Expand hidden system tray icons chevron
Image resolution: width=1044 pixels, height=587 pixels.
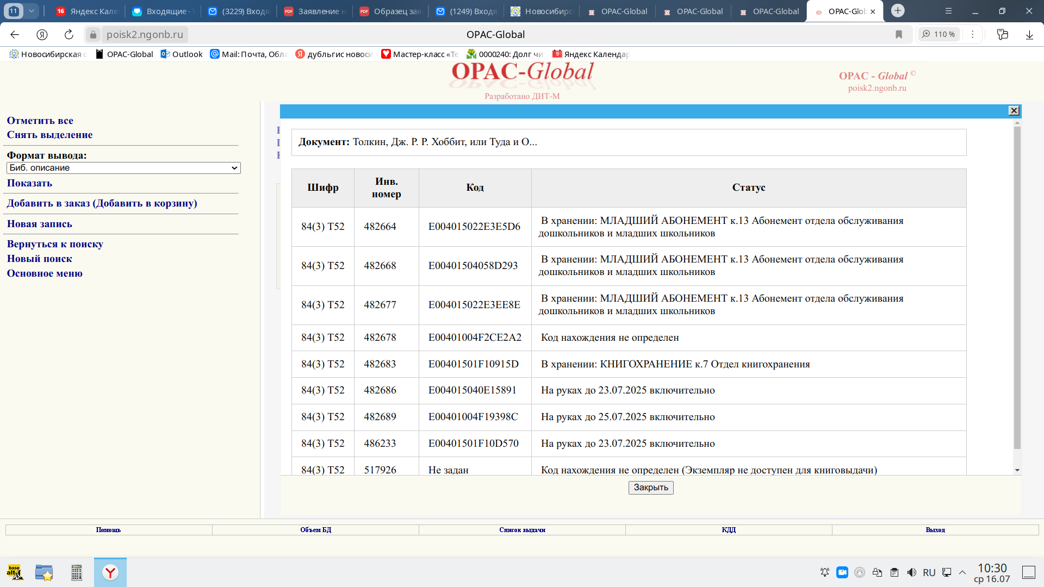click(962, 572)
